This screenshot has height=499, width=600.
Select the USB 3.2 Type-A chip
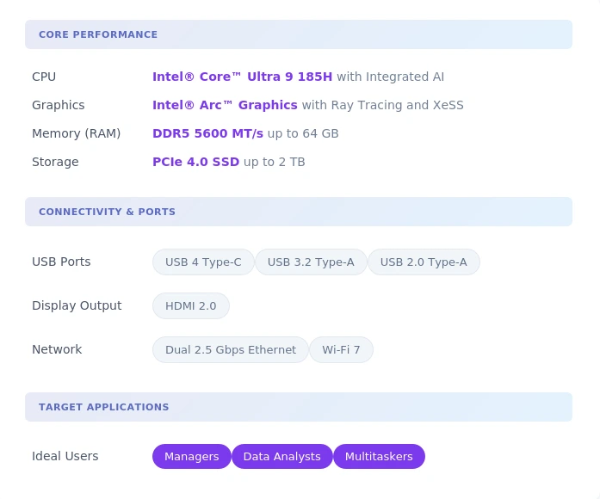click(x=311, y=262)
